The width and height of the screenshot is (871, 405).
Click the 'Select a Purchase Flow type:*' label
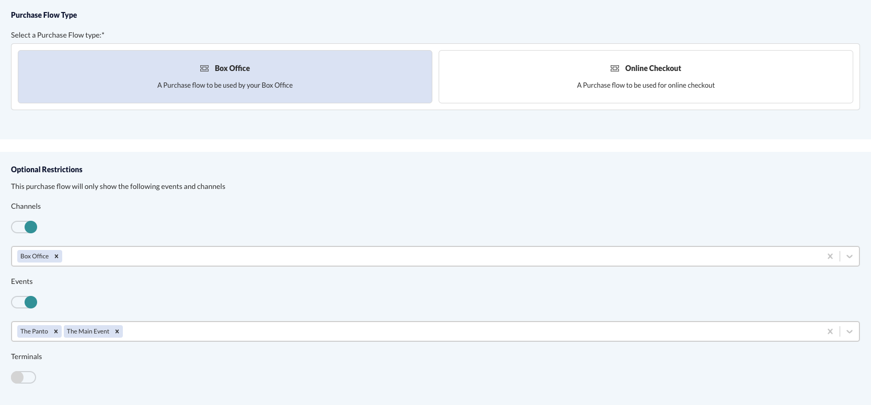(58, 35)
